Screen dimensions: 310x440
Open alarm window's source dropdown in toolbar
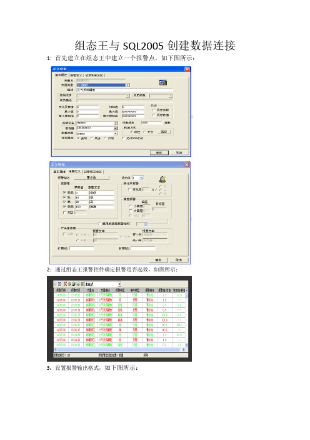(119, 285)
